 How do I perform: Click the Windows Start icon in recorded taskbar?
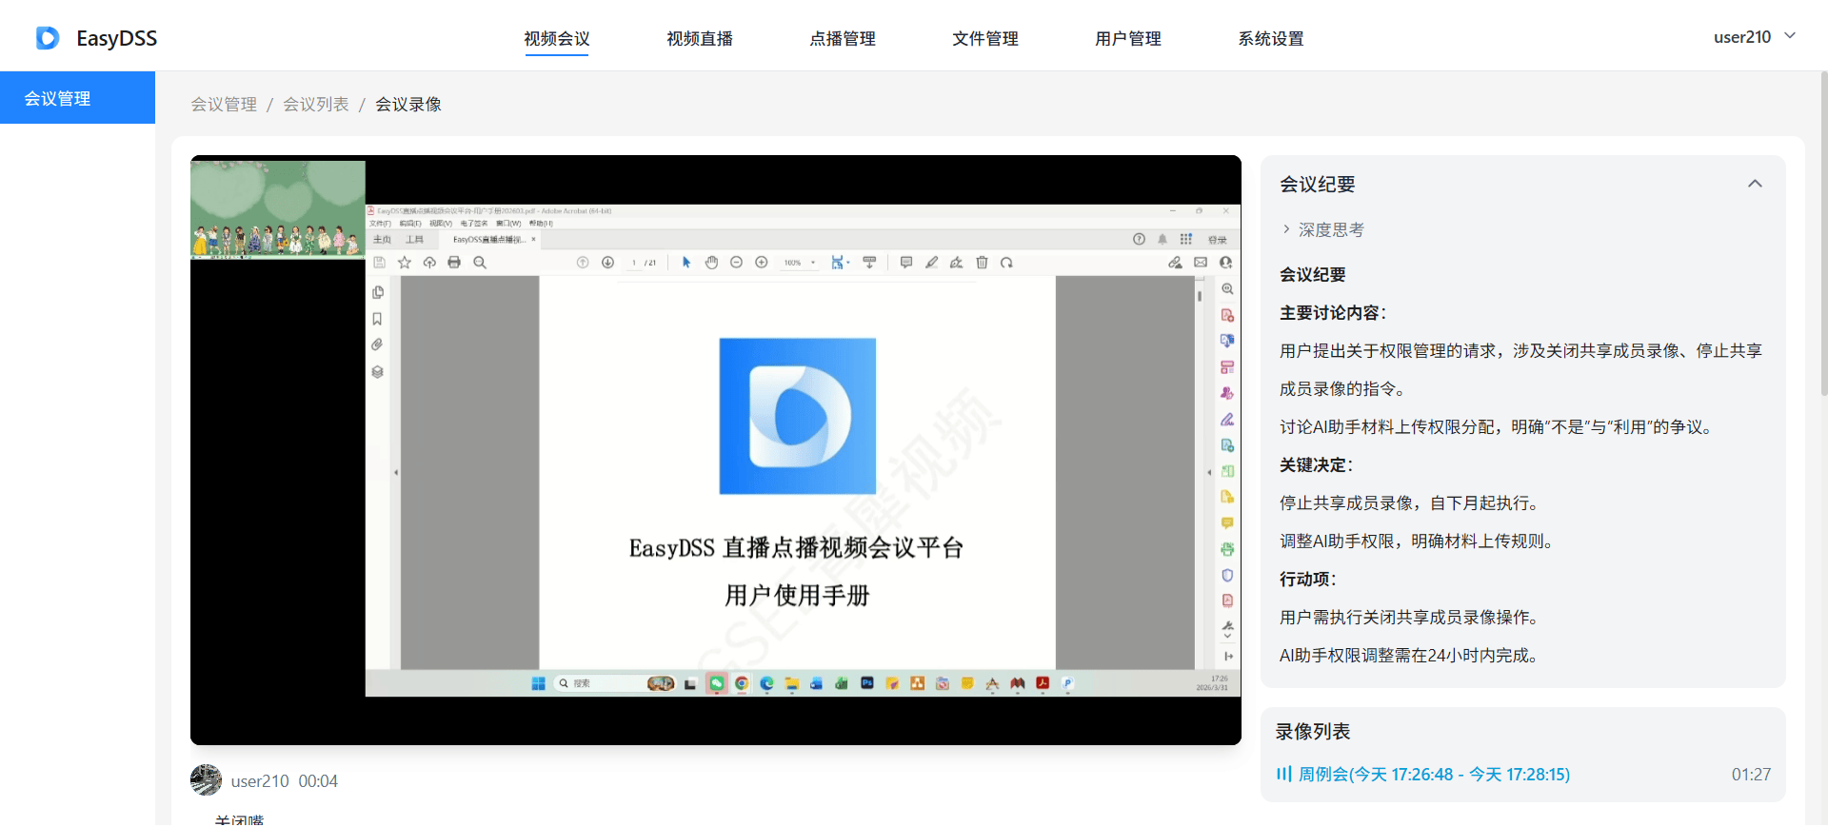(538, 683)
